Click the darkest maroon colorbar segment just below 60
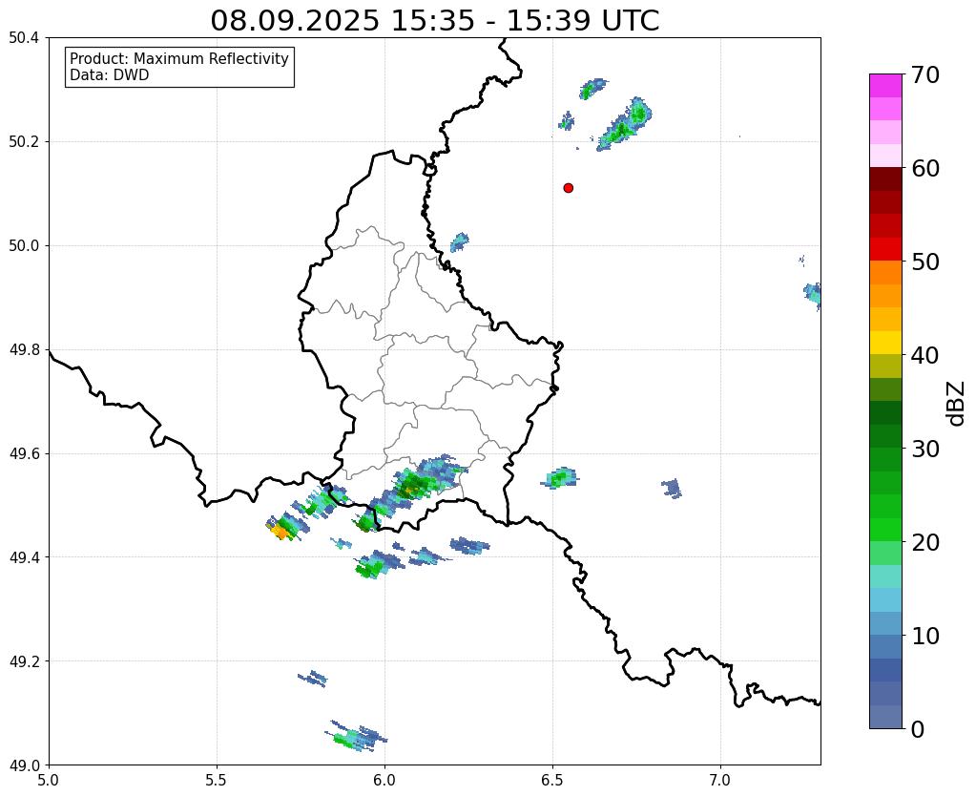Screen dimensions: 976x796 [885, 179]
